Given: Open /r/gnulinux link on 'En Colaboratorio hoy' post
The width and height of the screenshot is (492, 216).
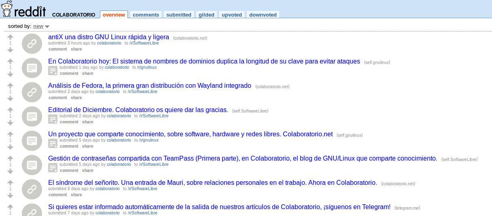Looking at the screenshot, I should [x=147, y=67].
